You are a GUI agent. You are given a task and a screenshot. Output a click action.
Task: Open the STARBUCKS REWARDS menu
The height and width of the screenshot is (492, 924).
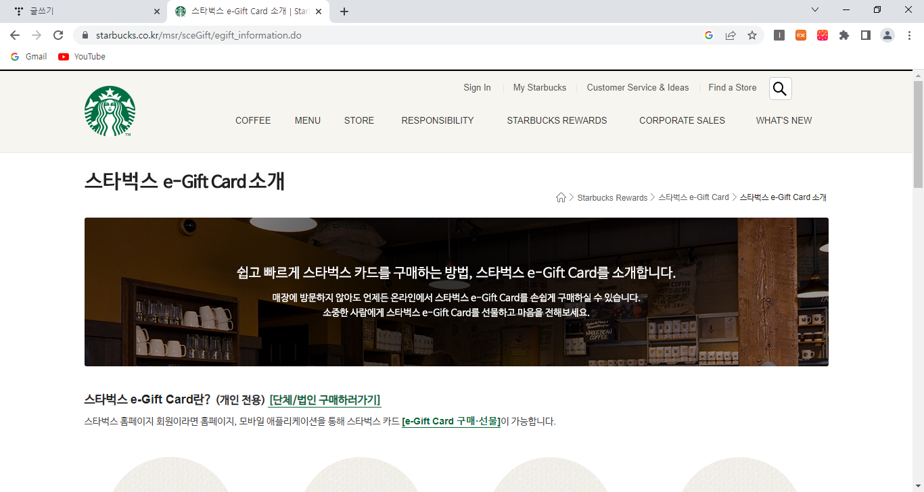point(557,120)
